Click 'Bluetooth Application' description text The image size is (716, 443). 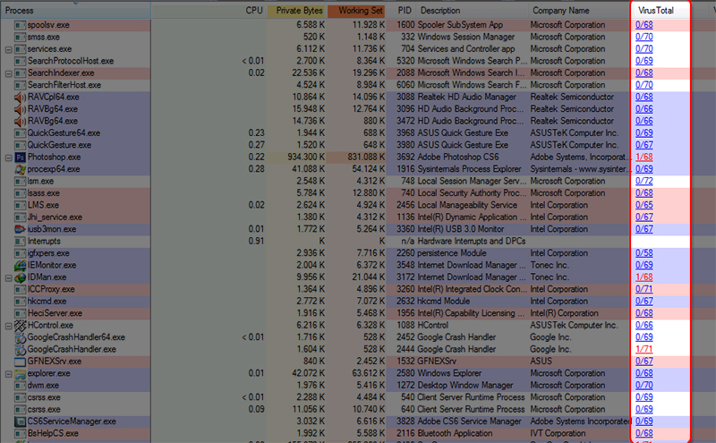tap(456, 433)
